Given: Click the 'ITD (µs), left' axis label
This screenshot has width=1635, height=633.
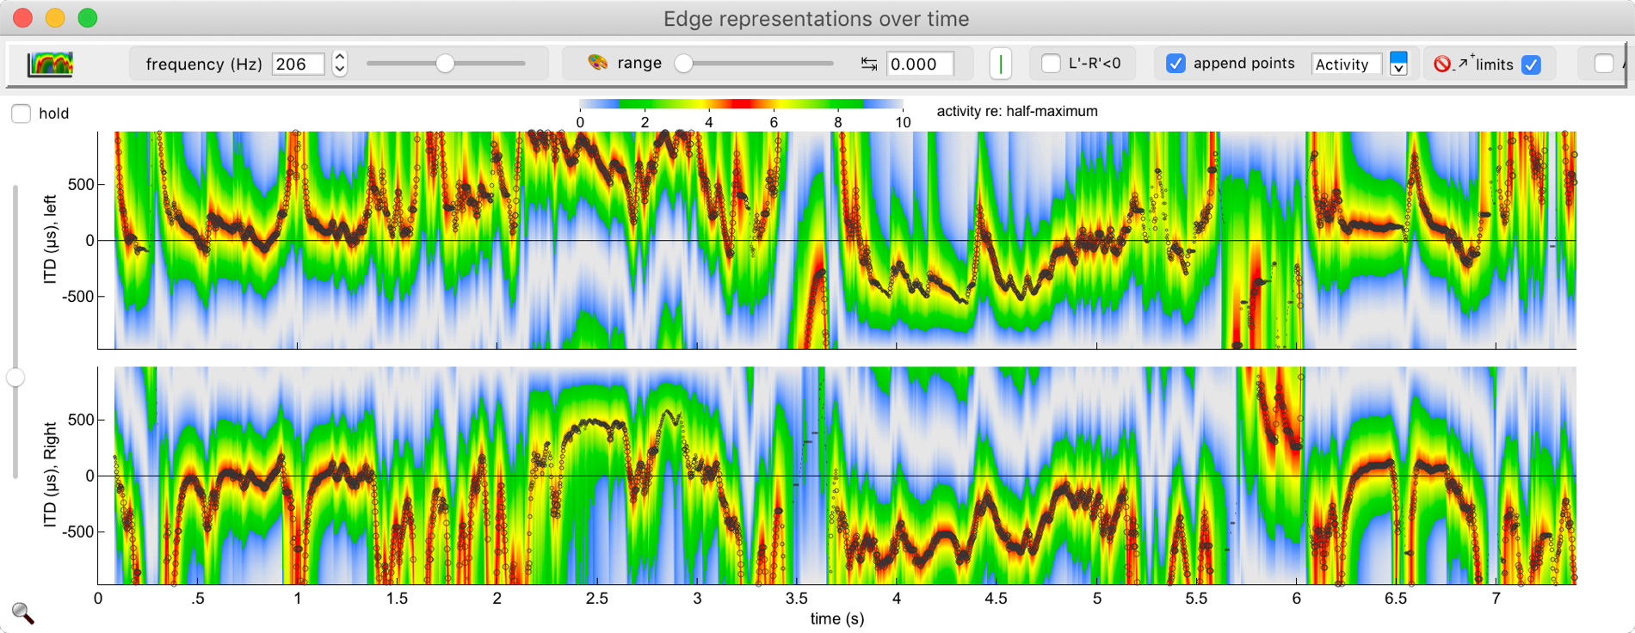Looking at the screenshot, I should 50,239.
